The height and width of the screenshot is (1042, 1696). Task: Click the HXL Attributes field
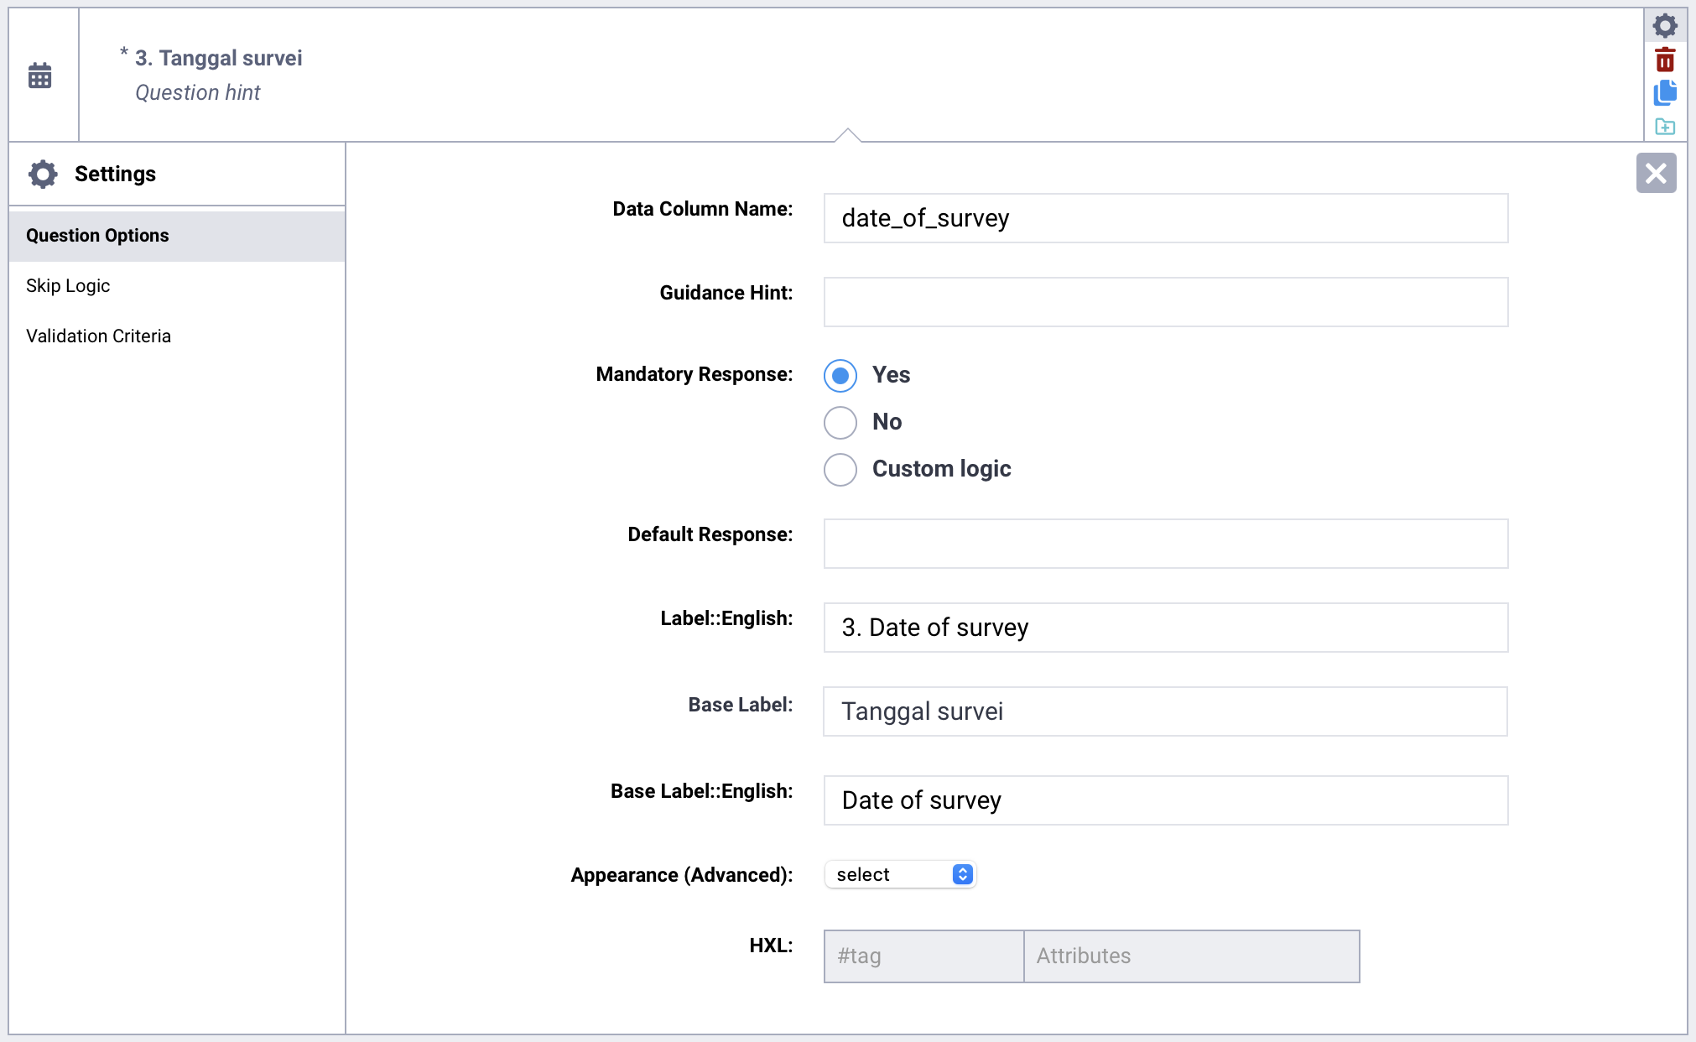pyautogui.click(x=1191, y=956)
